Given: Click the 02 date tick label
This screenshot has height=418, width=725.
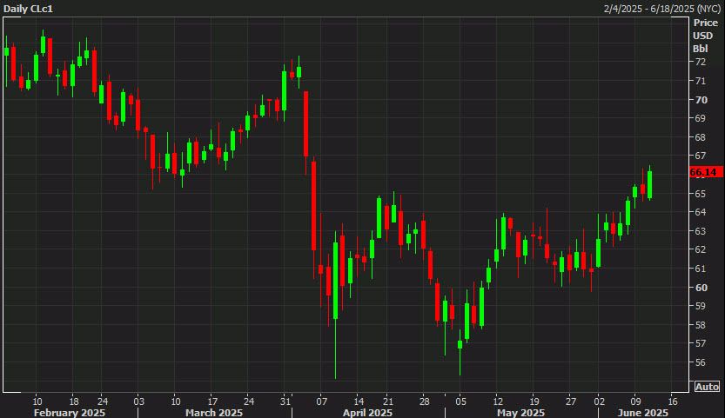Looking at the screenshot, I should 599,401.
